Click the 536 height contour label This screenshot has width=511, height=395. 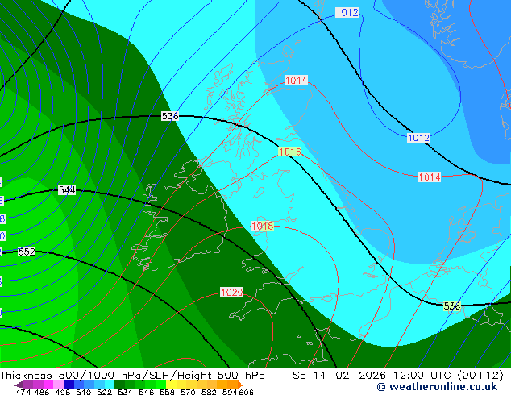tap(170, 116)
